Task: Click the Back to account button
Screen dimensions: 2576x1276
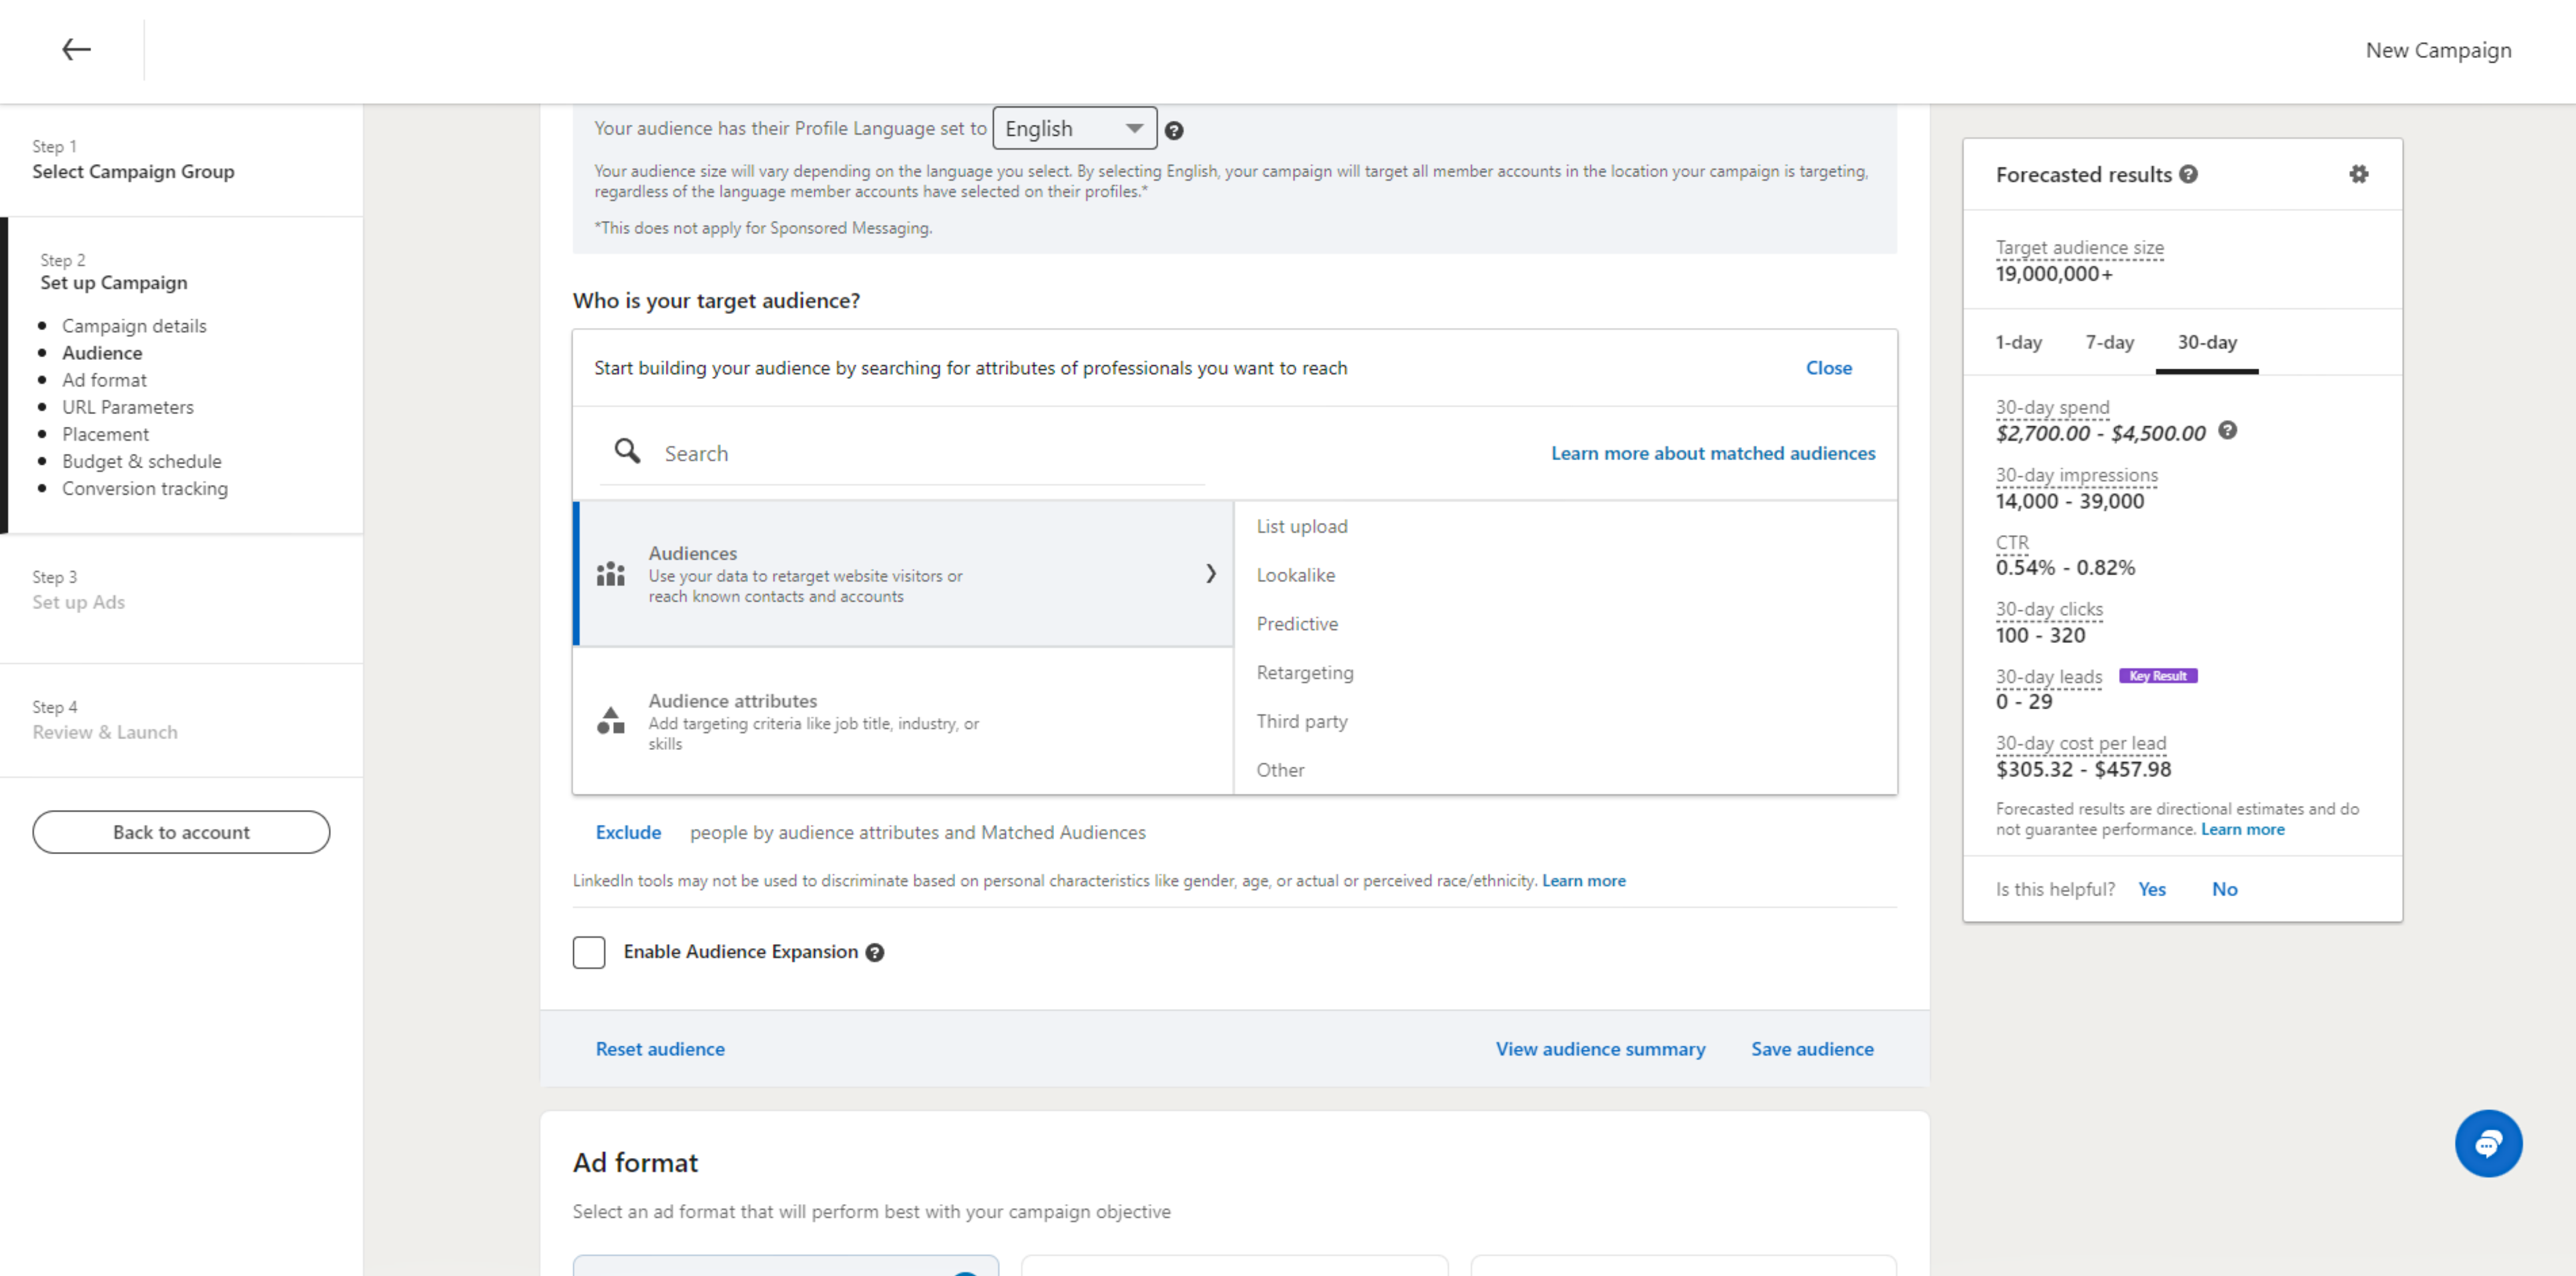Action: (x=181, y=832)
